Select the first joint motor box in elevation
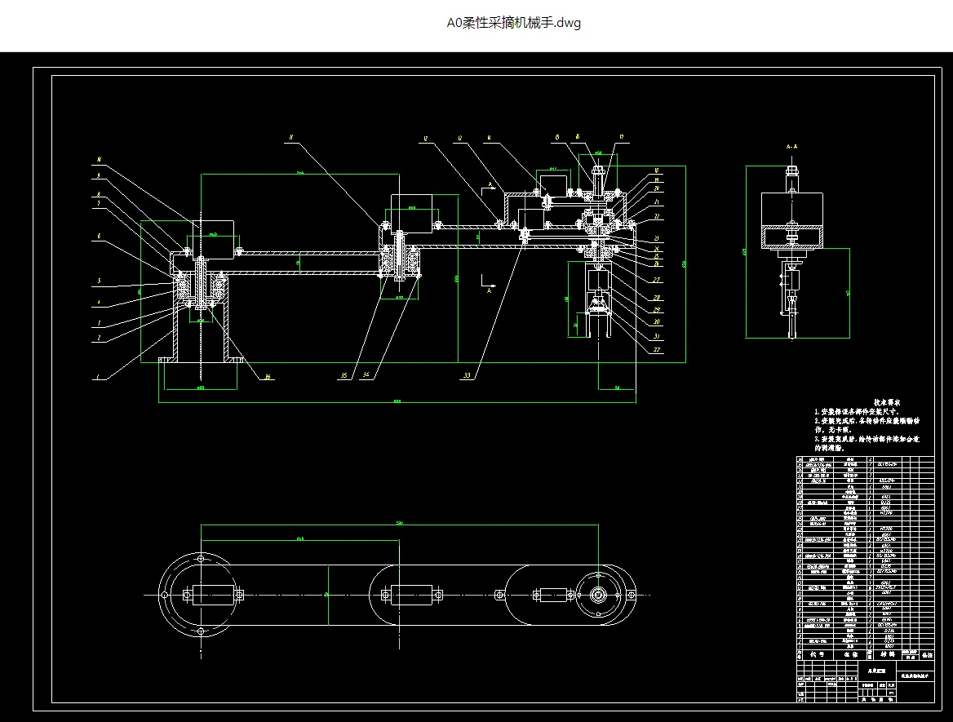The width and height of the screenshot is (953, 722). [213, 240]
